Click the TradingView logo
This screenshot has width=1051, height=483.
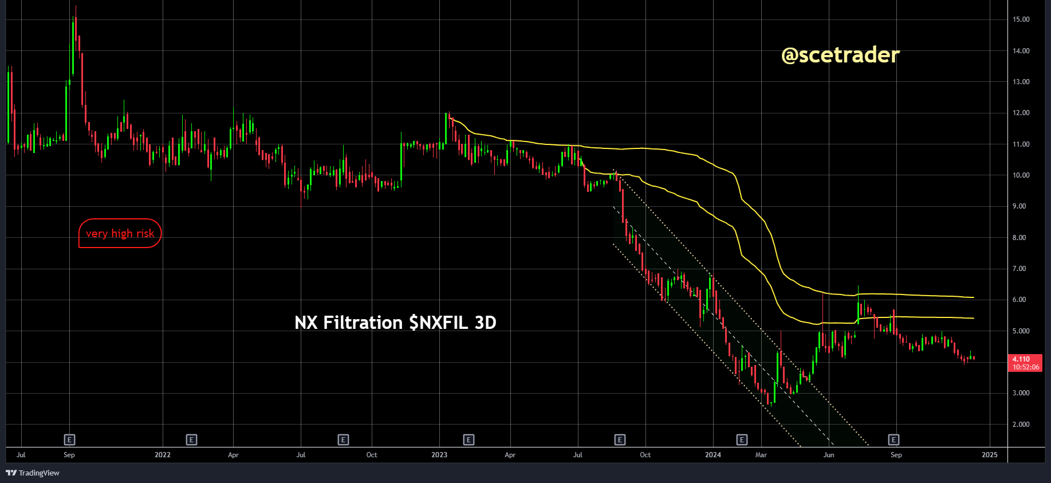point(33,473)
